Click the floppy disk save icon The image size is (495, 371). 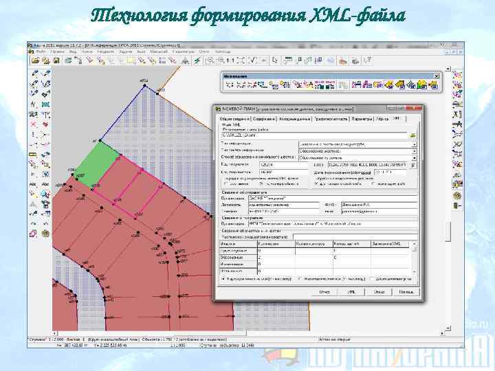pyautogui.click(x=56, y=60)
